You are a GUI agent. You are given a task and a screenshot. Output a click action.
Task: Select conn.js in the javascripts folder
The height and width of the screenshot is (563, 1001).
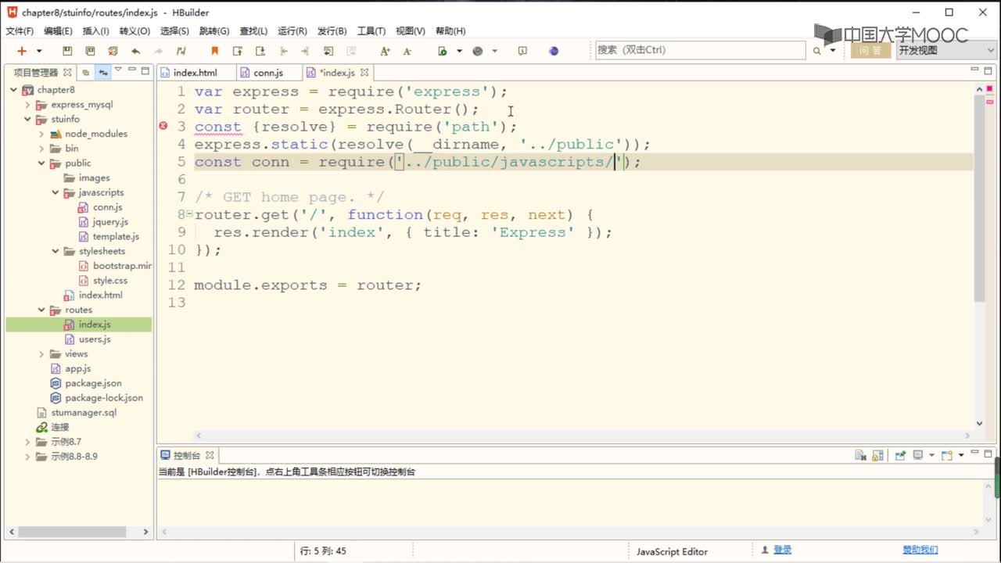pos(107,207)
